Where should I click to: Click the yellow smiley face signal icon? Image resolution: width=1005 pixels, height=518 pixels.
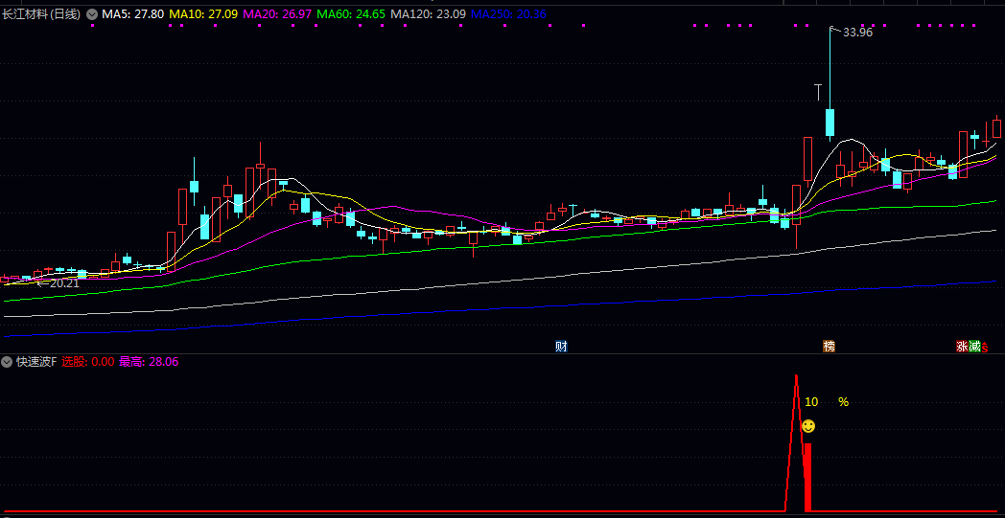pyautogui.click(x=808, y=426)
